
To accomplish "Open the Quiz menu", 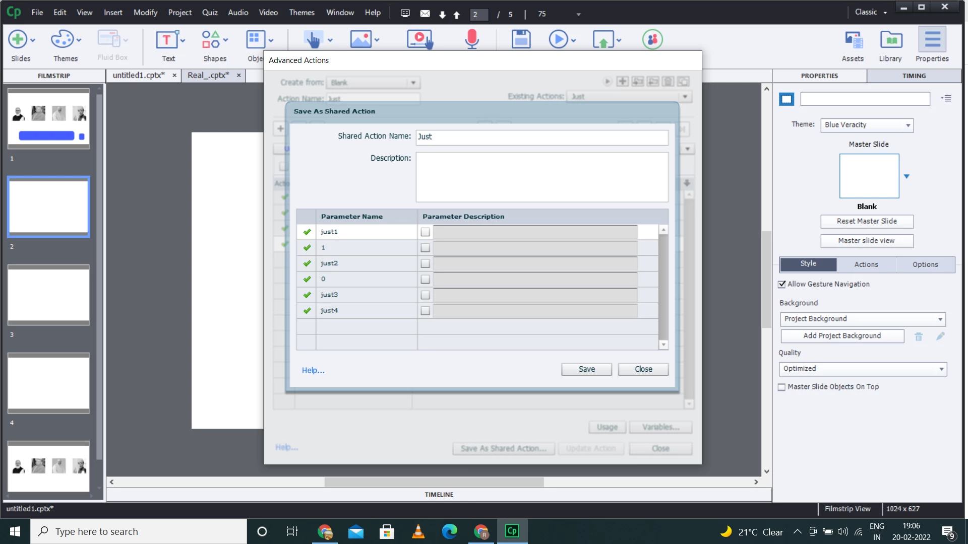I will (209, 13).
